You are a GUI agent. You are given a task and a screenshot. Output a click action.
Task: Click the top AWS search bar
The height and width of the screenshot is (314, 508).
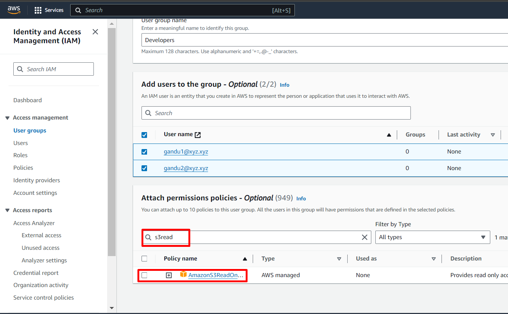pyautogui.click(x=183, y=10)
